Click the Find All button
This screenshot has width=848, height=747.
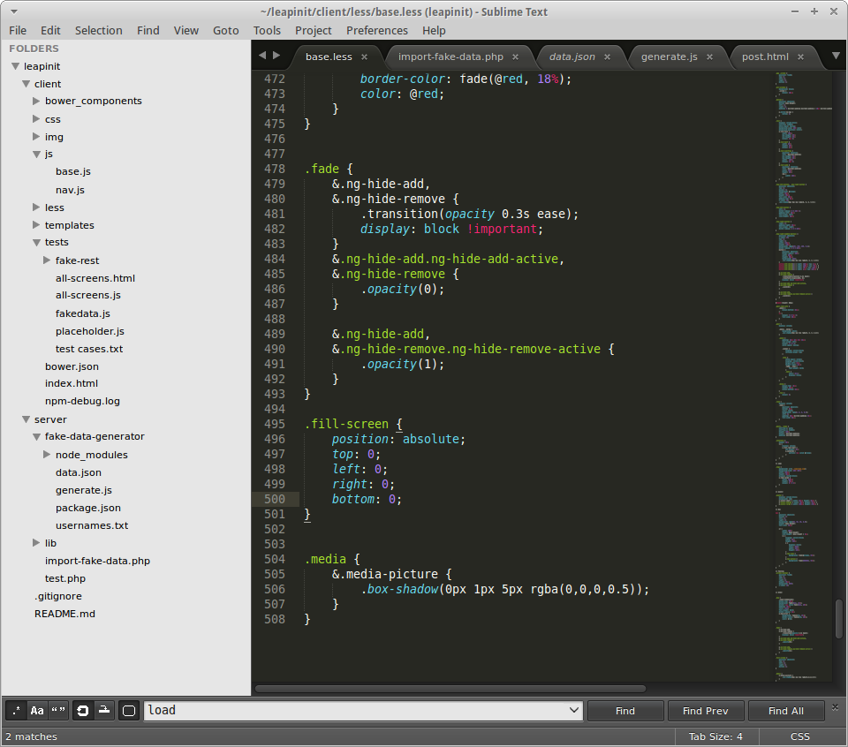(785, 711)
